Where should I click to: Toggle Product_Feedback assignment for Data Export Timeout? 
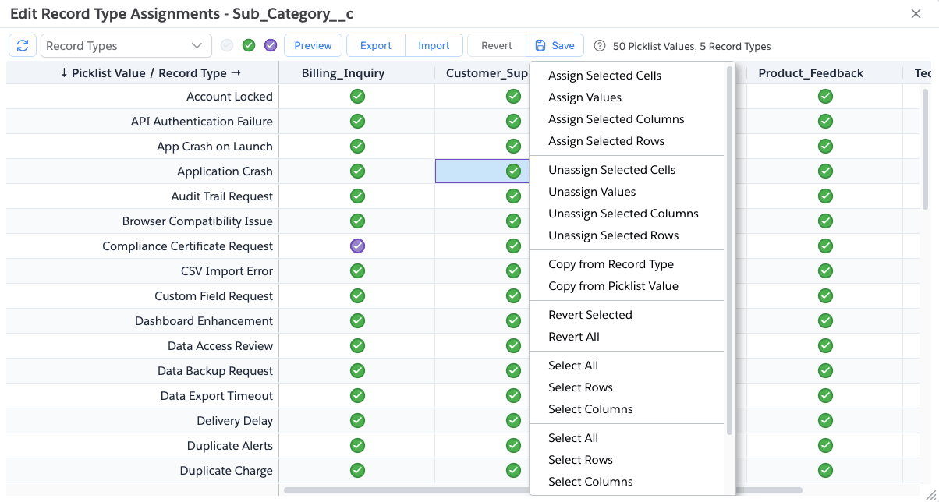pos(825,396)
